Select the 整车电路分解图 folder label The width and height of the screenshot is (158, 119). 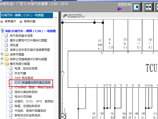(20, 64)
